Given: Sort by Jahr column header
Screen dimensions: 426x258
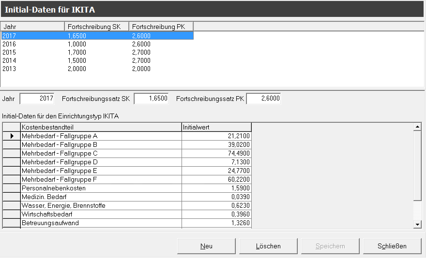Looking at the screenshot, I should pyautogui.click(x=32, y=27).
